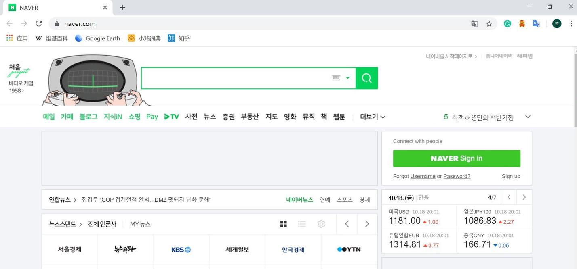577x269 pixels.
Task: Select the 경제 news tab
Action: point(364,200)
